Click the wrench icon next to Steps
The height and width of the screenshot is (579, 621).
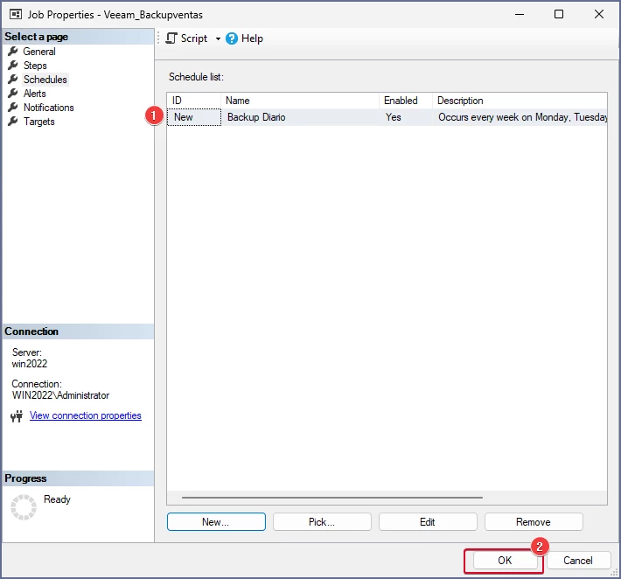pos(13,65)
